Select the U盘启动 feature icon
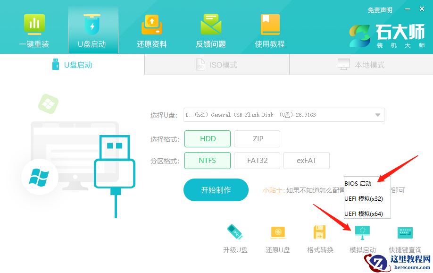The height and width of the screenshot is (273, 433). coord(93,30)
